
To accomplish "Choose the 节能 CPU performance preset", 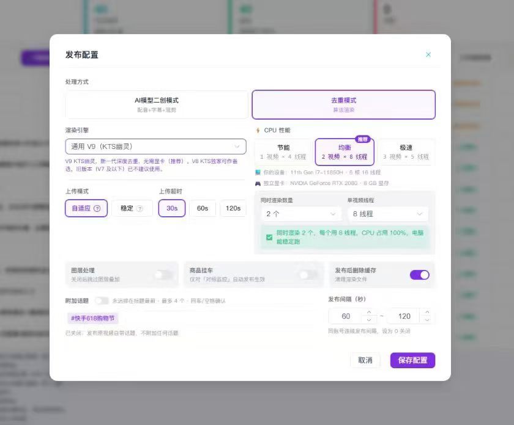I will coord(283,152).
